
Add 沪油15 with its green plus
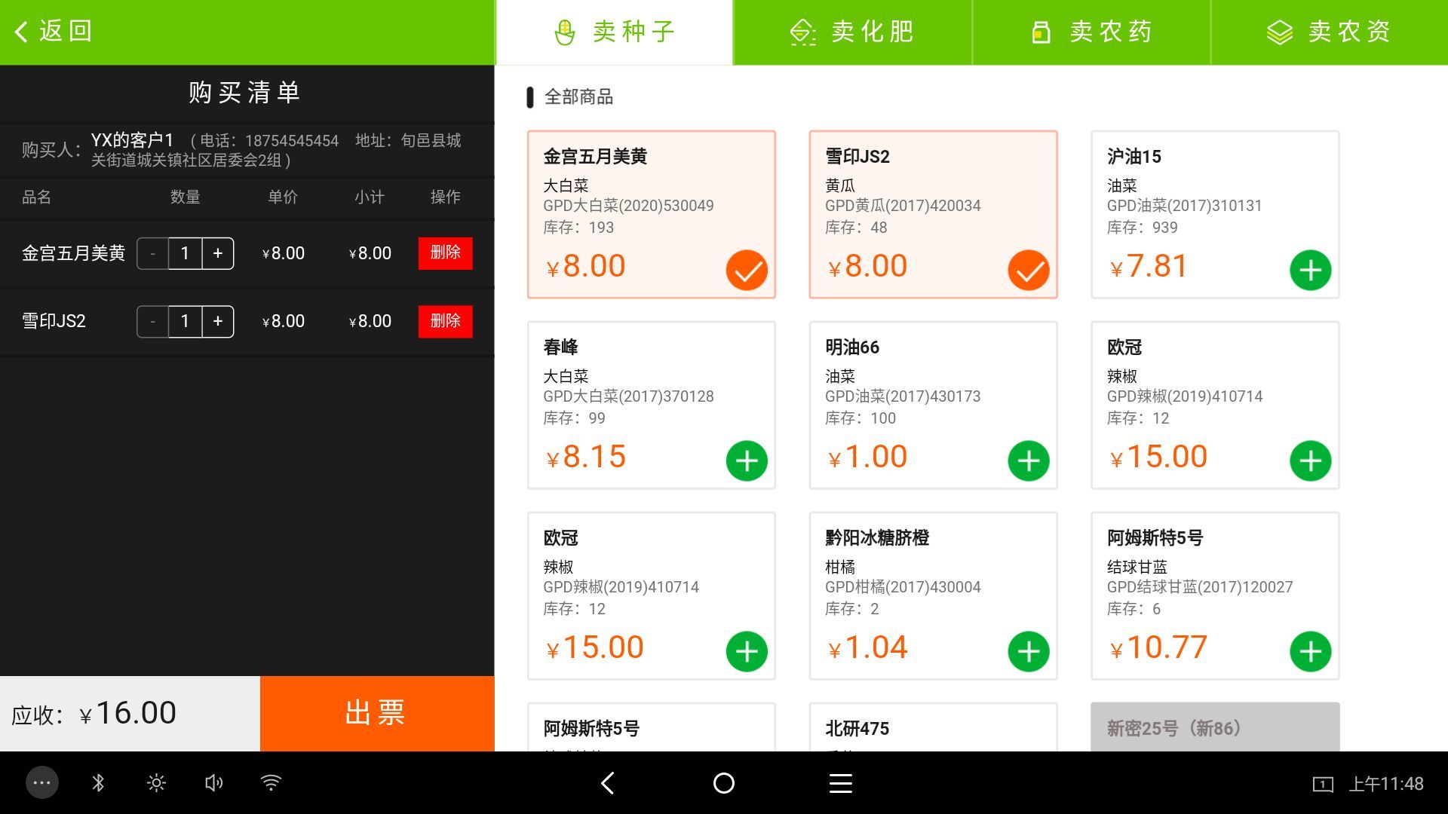1311,270
